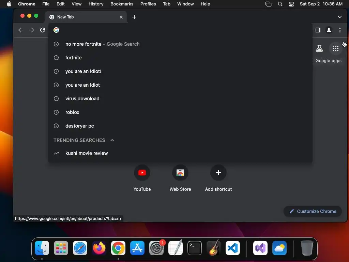Screen dimensions: 349x262
Task: Open the Tab menu
Action: [x=166, y=4]
